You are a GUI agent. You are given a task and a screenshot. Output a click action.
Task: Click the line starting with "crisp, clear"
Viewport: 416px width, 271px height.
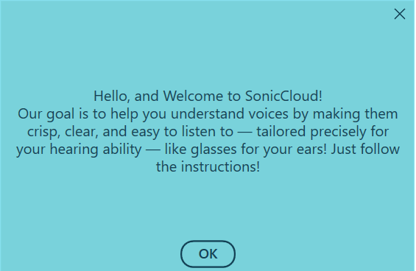pos(208,132)
